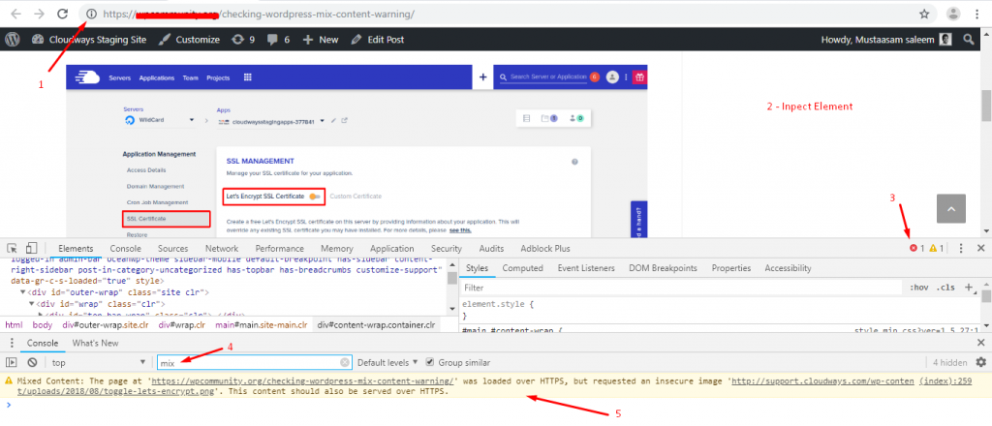
Task: Click the console filter input containing mix
Action: (x=252, y=362)
